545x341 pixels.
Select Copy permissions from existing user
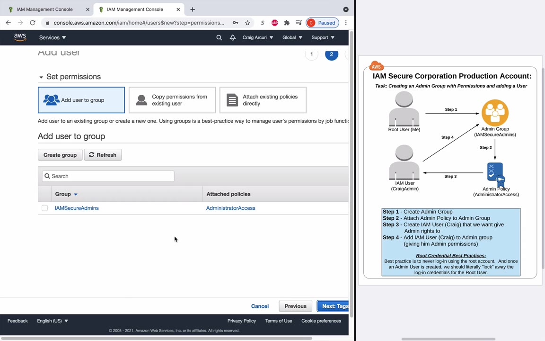[172, 100]
